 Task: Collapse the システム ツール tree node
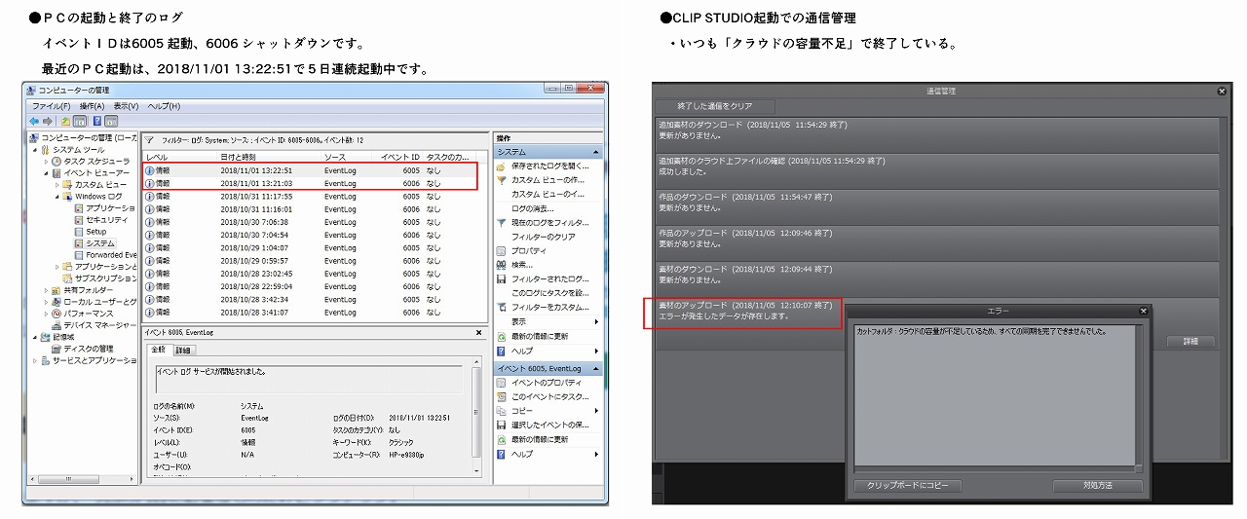pyautogui.click(x=35, y=149)
